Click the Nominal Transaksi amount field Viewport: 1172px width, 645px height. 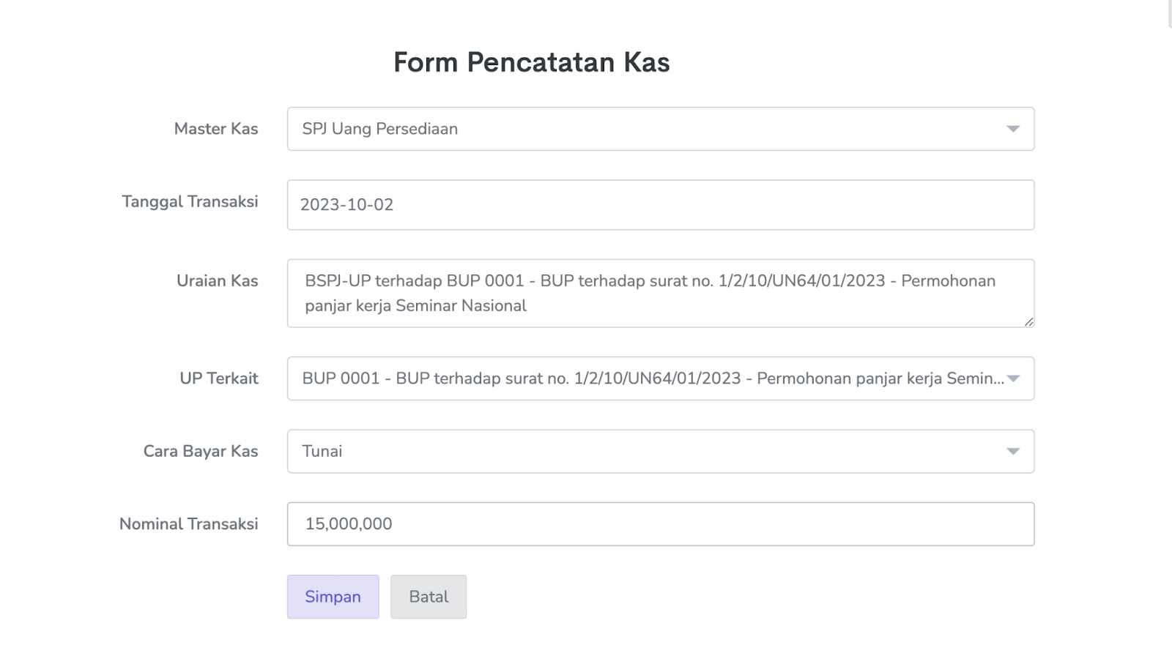pos(660,524)
